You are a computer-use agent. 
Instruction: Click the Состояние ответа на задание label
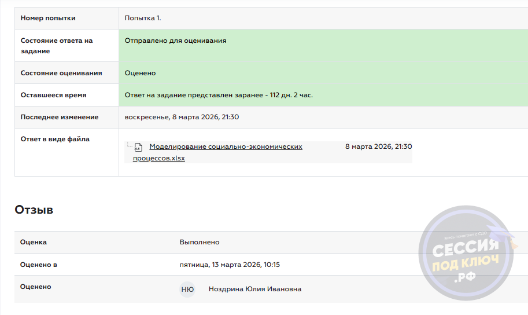(x=56, y=46)
